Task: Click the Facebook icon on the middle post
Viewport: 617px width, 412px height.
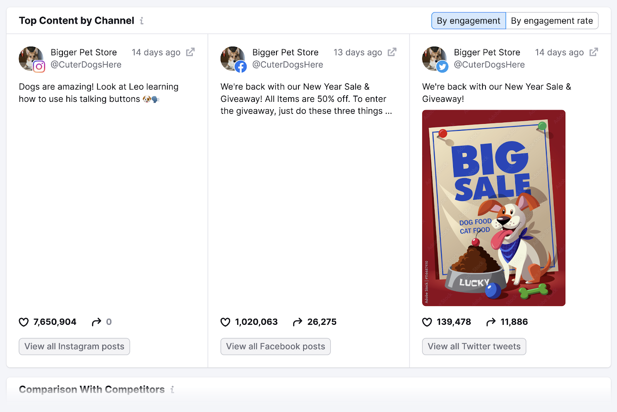Action: [x=241, y=66]
